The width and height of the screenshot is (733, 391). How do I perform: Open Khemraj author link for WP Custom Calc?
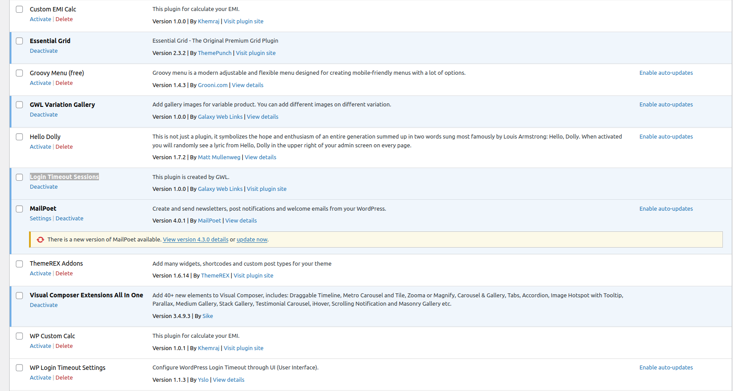pos(208,348)
